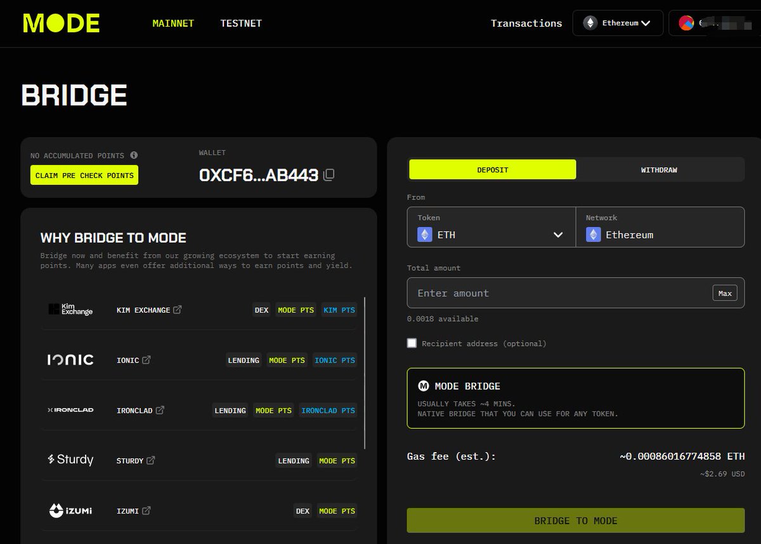Click the ETH token icon

pos(424,235)
